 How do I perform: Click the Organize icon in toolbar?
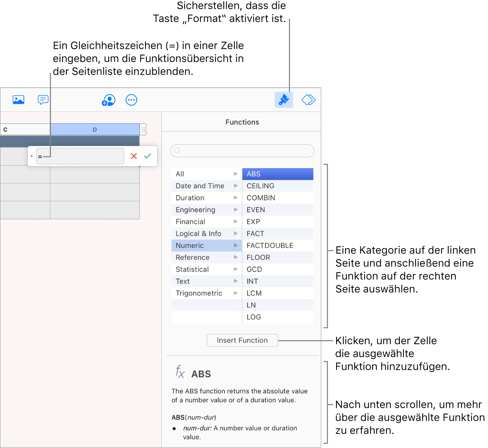(309, 100)
